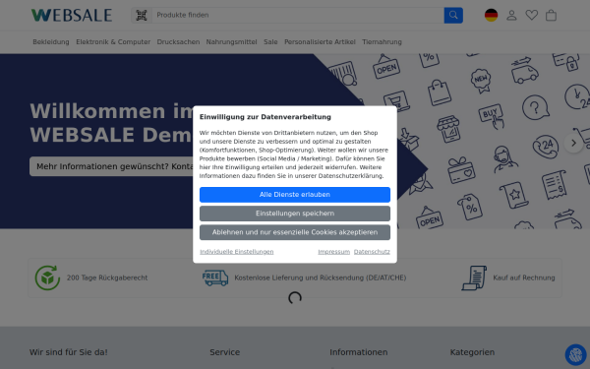Screen dimensions: 590x369
Task: Advance the banner with the right arrow
Action: 573,143
